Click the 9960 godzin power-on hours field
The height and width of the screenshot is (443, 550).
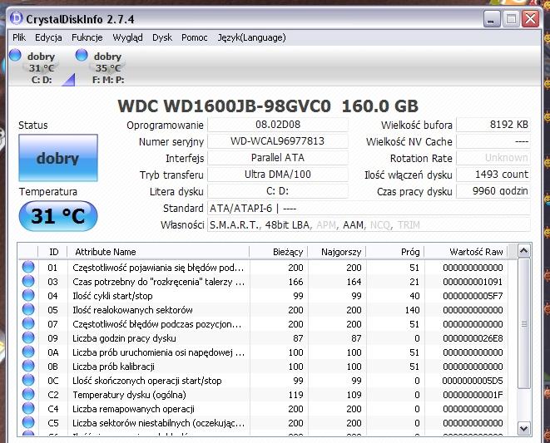coord(493,191)
